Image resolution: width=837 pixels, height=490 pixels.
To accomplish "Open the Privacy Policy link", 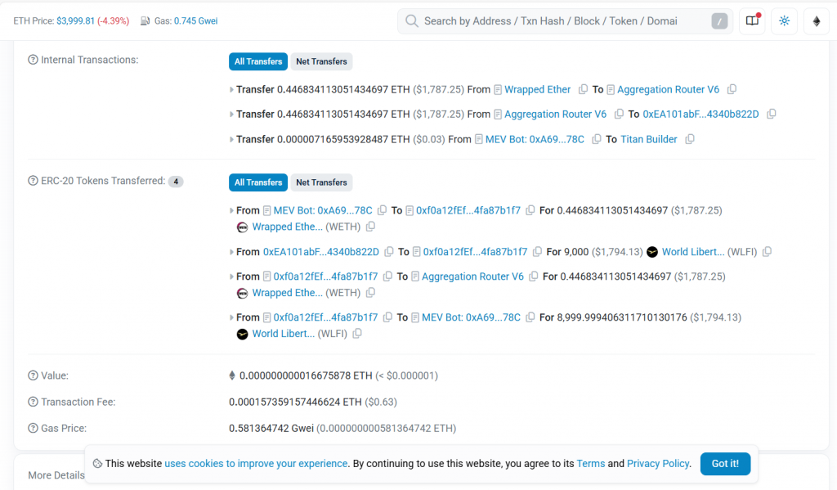I will tap(658, 463).
